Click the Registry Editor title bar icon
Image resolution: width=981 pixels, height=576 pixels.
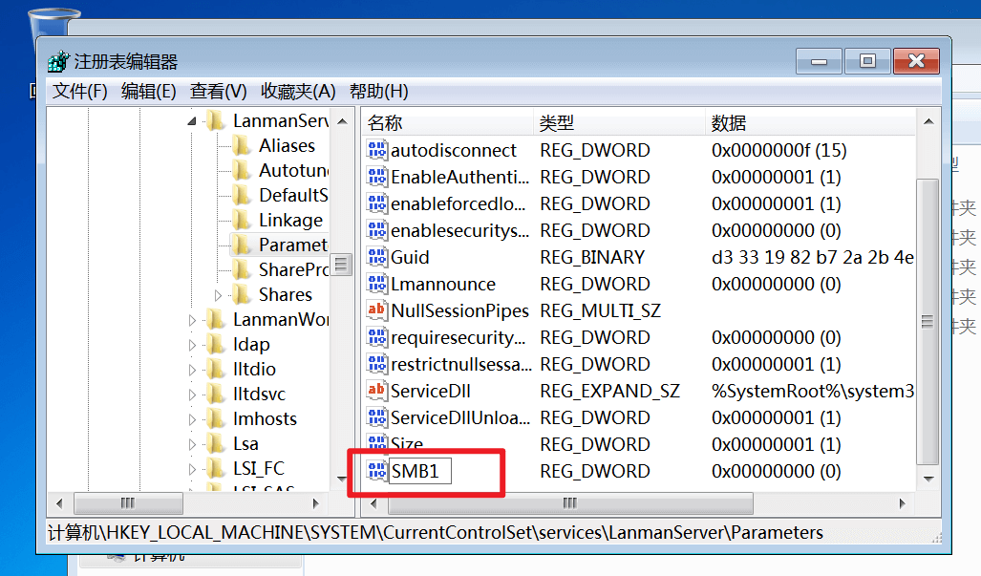(x=58, y=61)
